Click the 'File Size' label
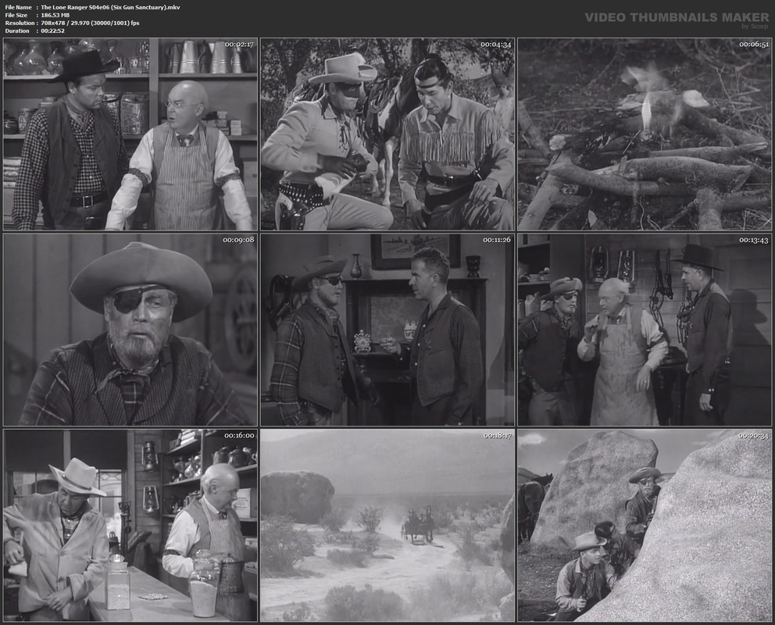Screen dimensions: 775x625 point(16,16)
